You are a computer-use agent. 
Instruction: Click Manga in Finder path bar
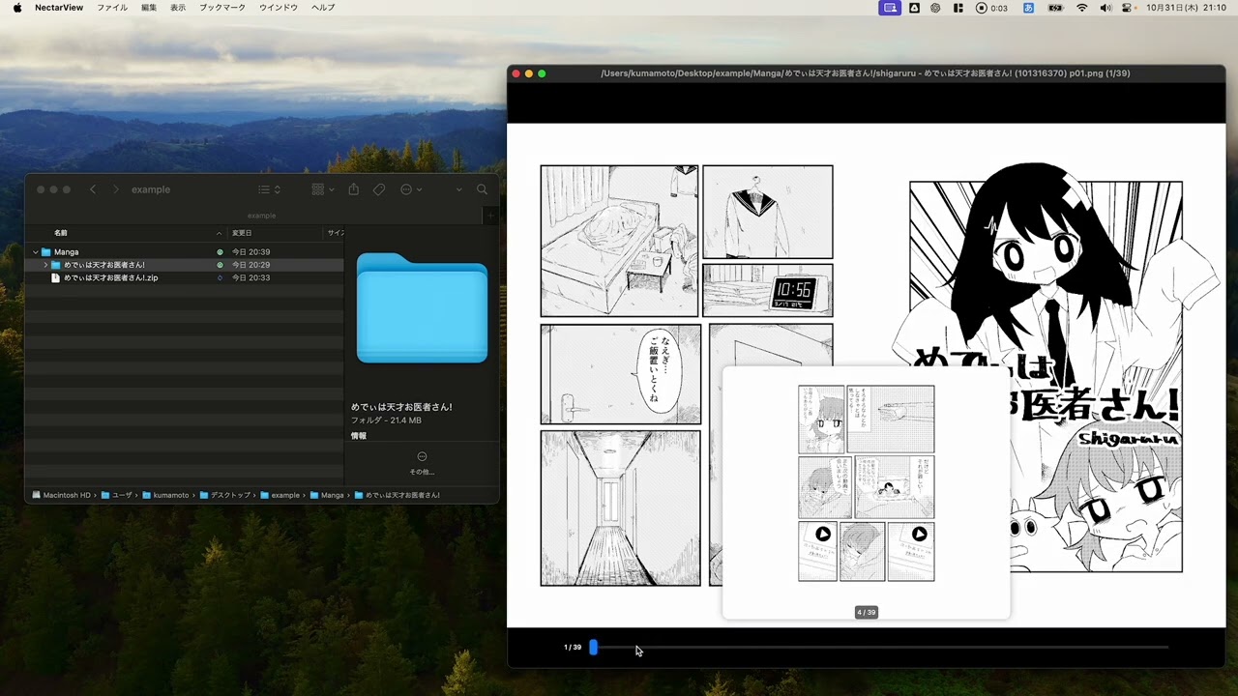327,495
